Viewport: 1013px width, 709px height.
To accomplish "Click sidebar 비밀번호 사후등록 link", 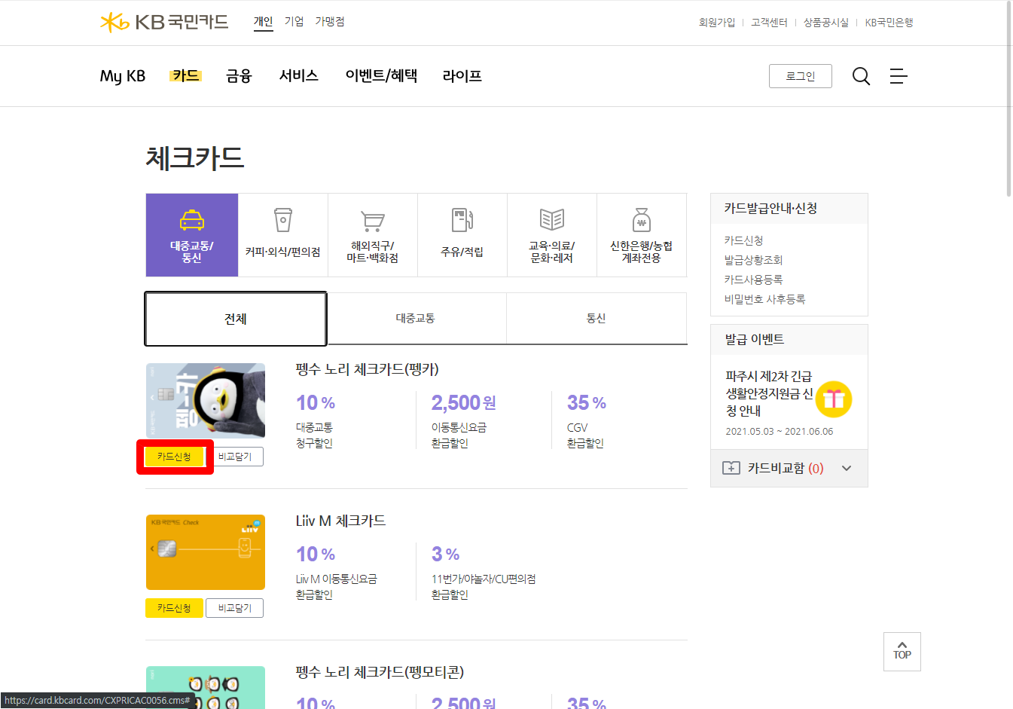I will pyautogui.click(x=764, y=299).
